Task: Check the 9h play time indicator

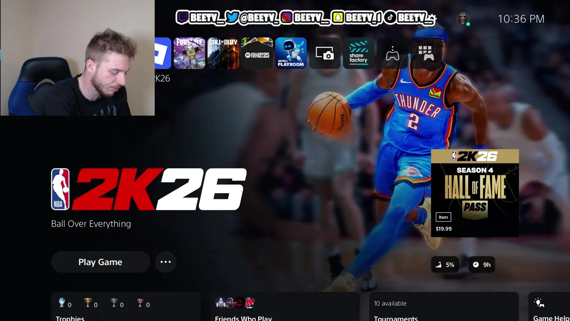Action: click(x=481, y=264)
